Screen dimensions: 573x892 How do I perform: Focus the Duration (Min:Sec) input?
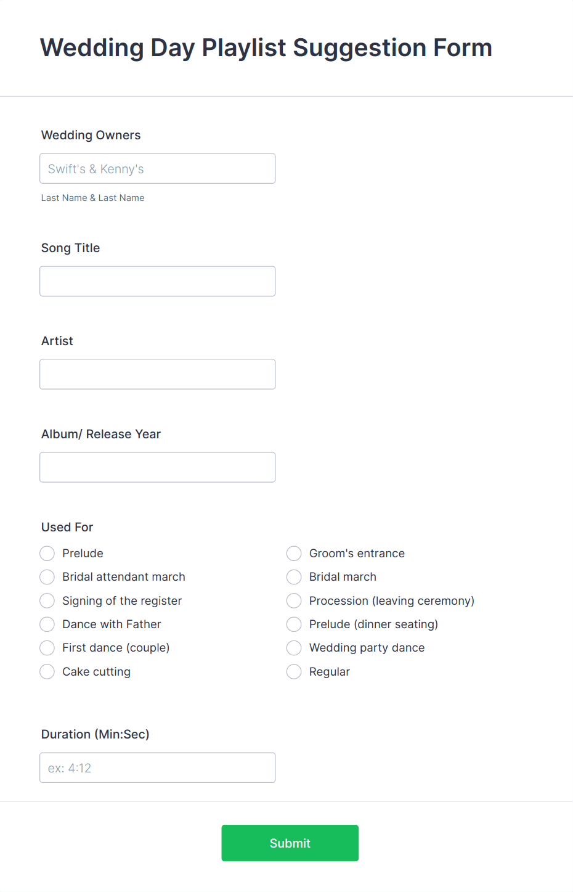click(x=158, y=767)
